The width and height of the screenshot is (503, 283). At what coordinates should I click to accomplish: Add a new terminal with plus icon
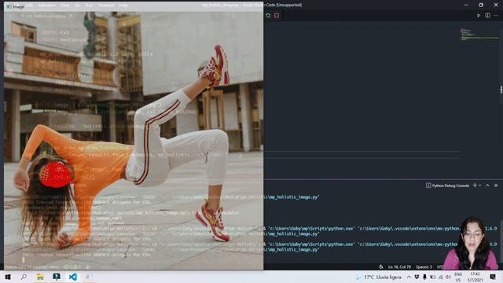click(475, 186)
